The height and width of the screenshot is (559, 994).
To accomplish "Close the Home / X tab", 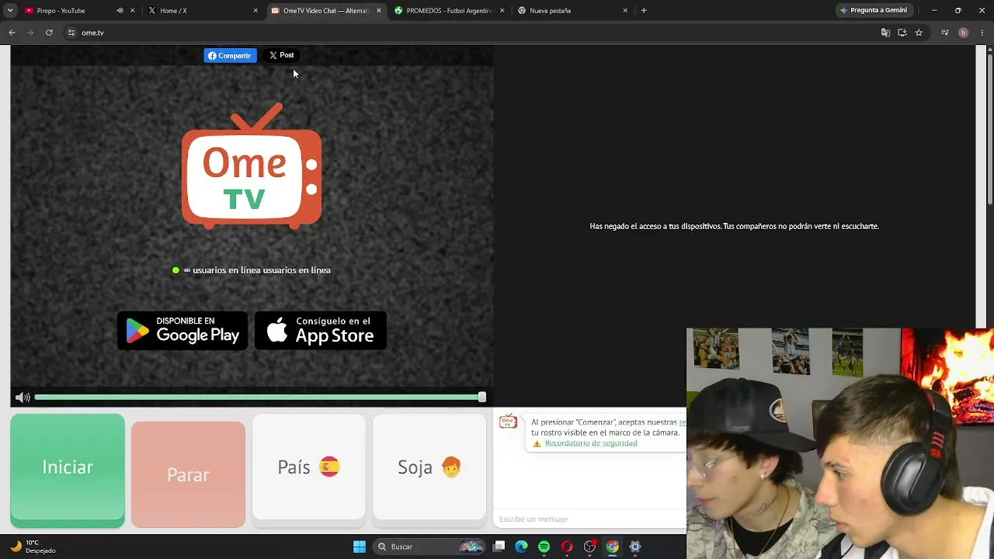I will (x=255, y=11).
